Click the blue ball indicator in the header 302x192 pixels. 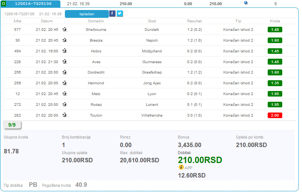tap(246, 3)
